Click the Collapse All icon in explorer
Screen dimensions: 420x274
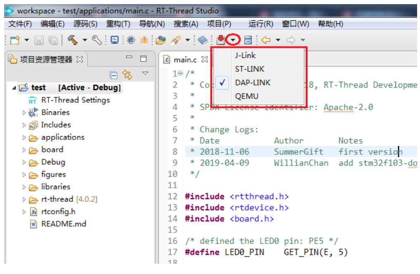(113, 75)
